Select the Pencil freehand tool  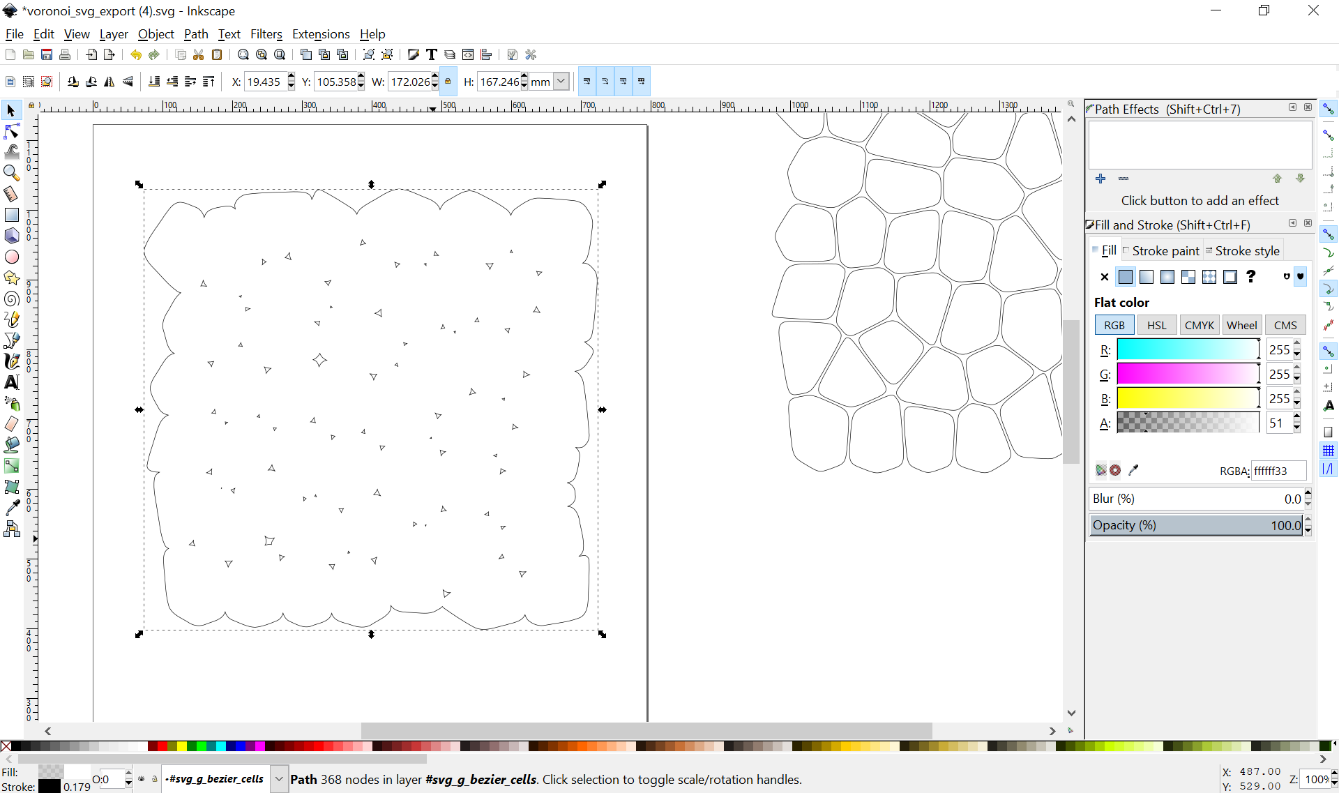pyautogui.click(x=11, y=319)
